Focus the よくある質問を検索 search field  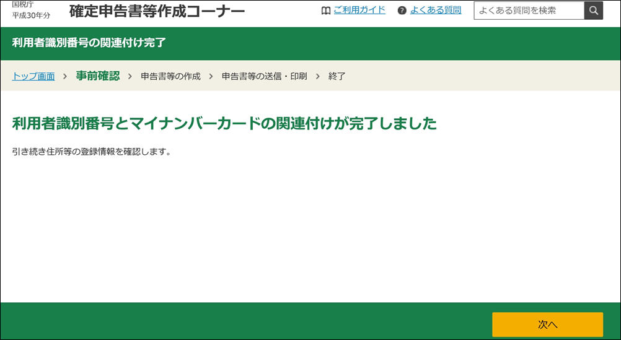(x=529, y=11)
